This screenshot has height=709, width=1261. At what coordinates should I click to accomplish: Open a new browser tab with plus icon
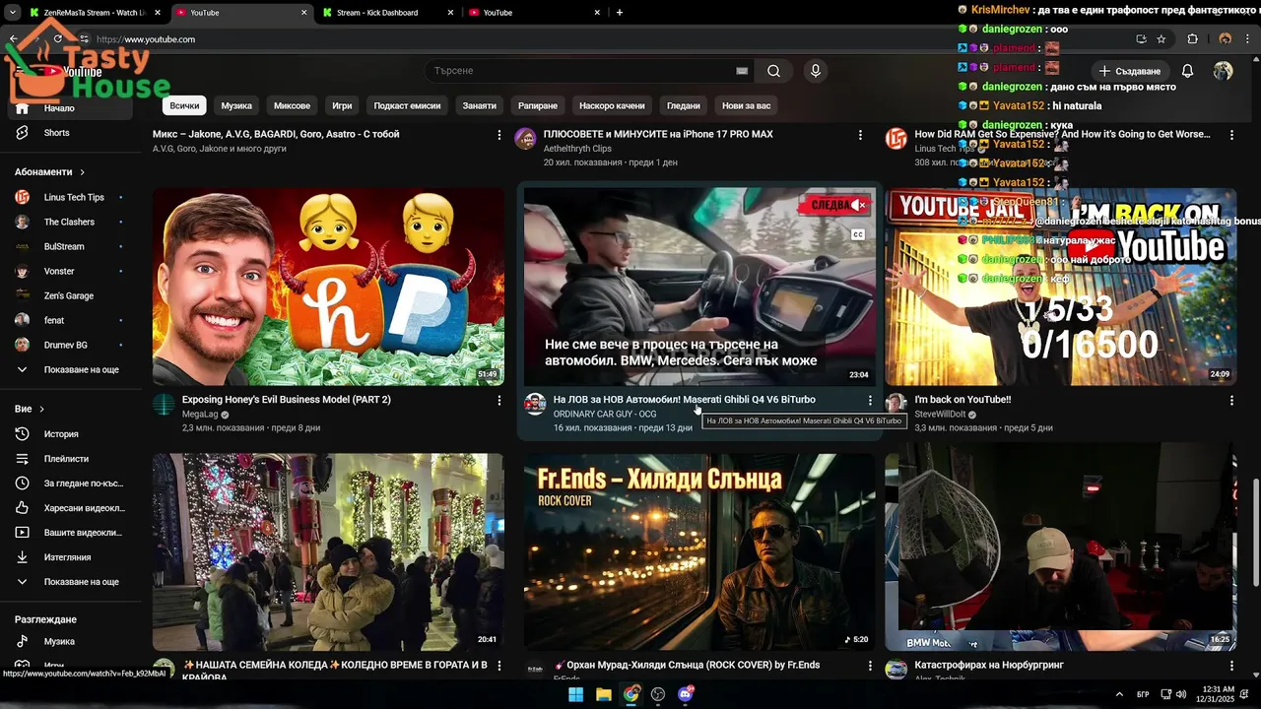coord(619,13)
